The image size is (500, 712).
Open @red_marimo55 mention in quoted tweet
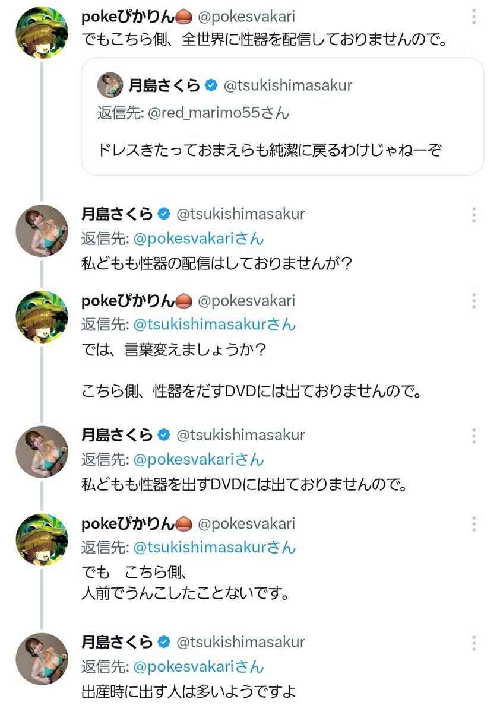(218, 113)
